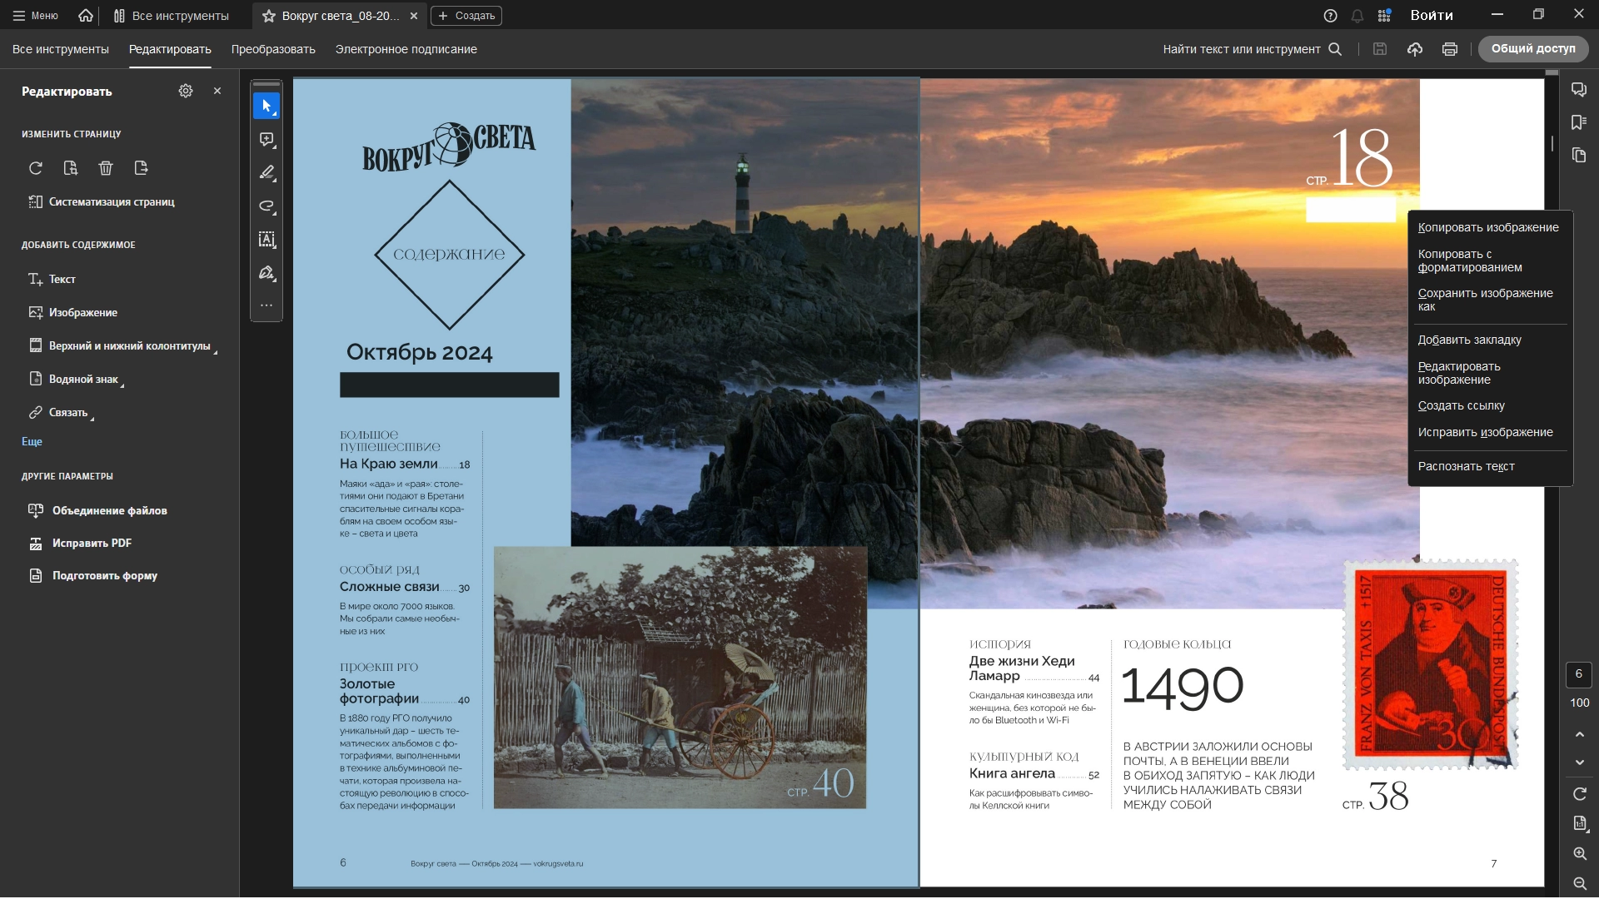Click the Share access button
Viewport: 1599px width, 899px height.
point(1532,49)
